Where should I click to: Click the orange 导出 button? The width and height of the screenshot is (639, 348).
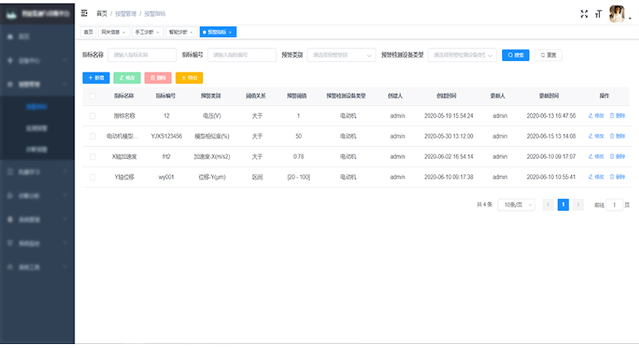click(189, 78)
